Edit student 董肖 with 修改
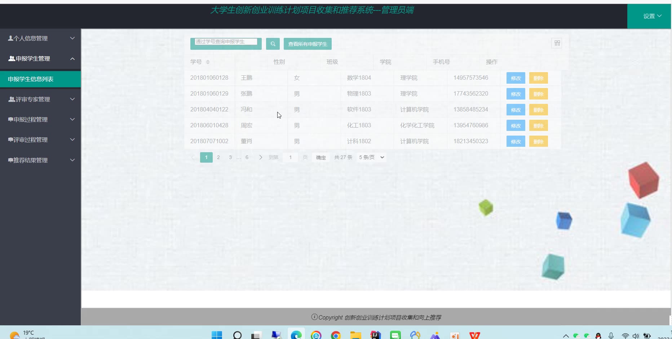 click(516, 141)
